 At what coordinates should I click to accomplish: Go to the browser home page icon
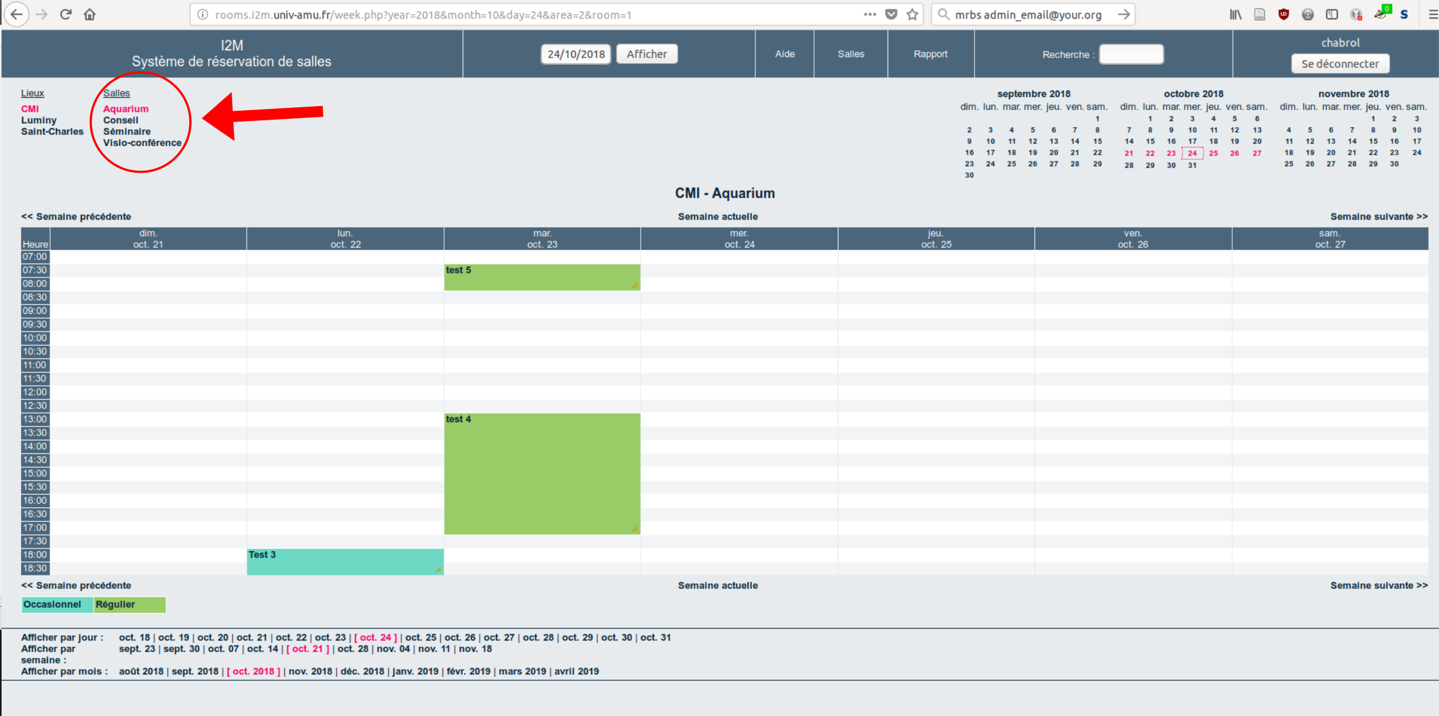tap(90, 15)
